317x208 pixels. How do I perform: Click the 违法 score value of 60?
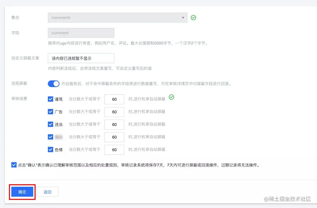coord(114,124)
